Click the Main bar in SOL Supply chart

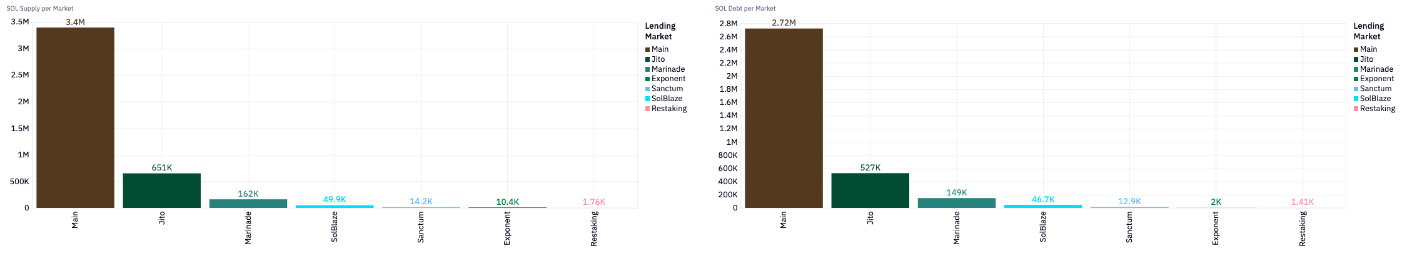coord(75,117)
